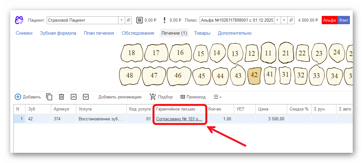Select the Обследование tab
Screen dimensions: 363x163
138,33
